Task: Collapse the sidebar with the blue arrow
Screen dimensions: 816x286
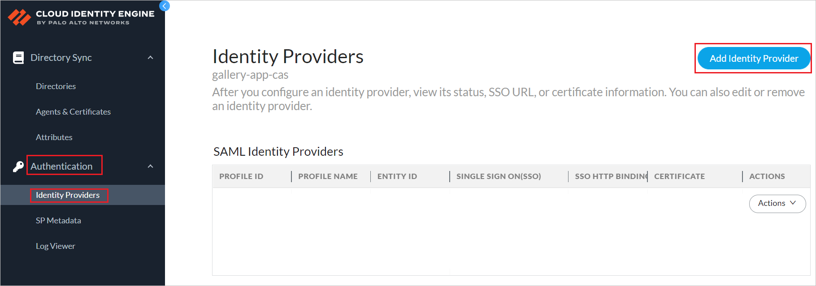Action: (165, 6)
